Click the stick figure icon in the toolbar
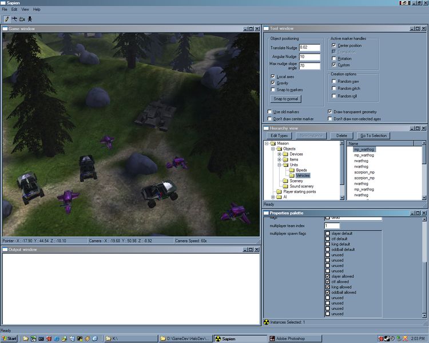The image size is (429, 343). 30,18
